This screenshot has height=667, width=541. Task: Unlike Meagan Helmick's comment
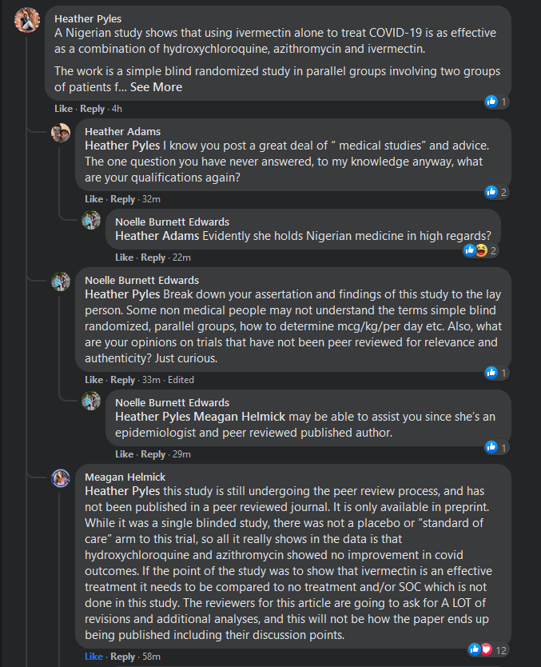[x=93, y=657]
